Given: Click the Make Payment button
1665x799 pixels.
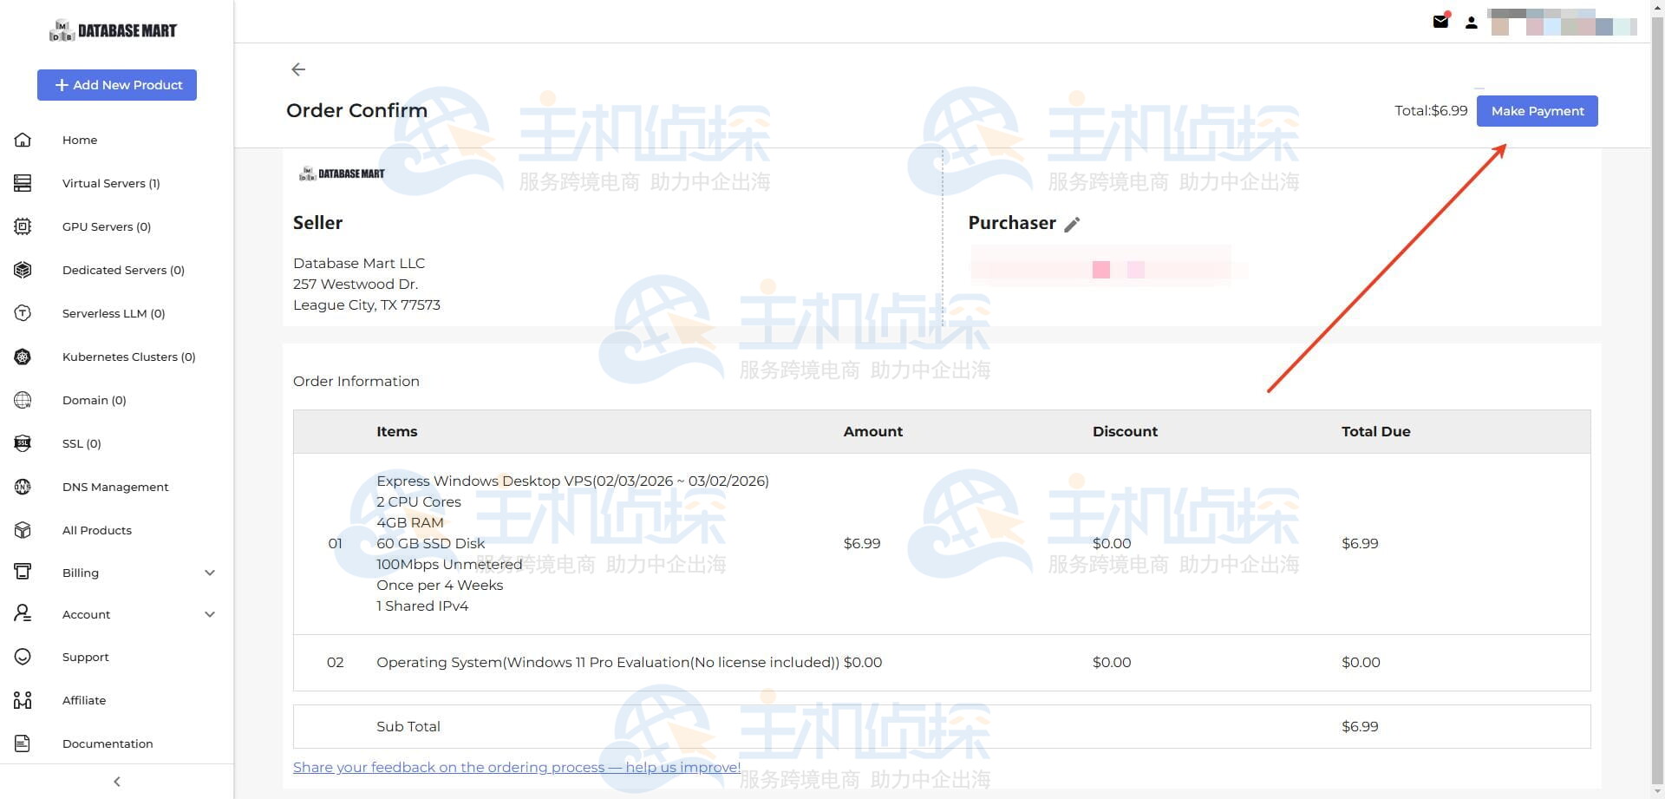Looking at the screenshot, I should click(x=1537, y=110).
